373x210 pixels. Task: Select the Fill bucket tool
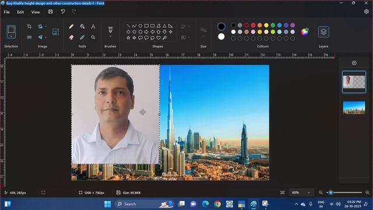pyautogui.click(x=82, y=26)
